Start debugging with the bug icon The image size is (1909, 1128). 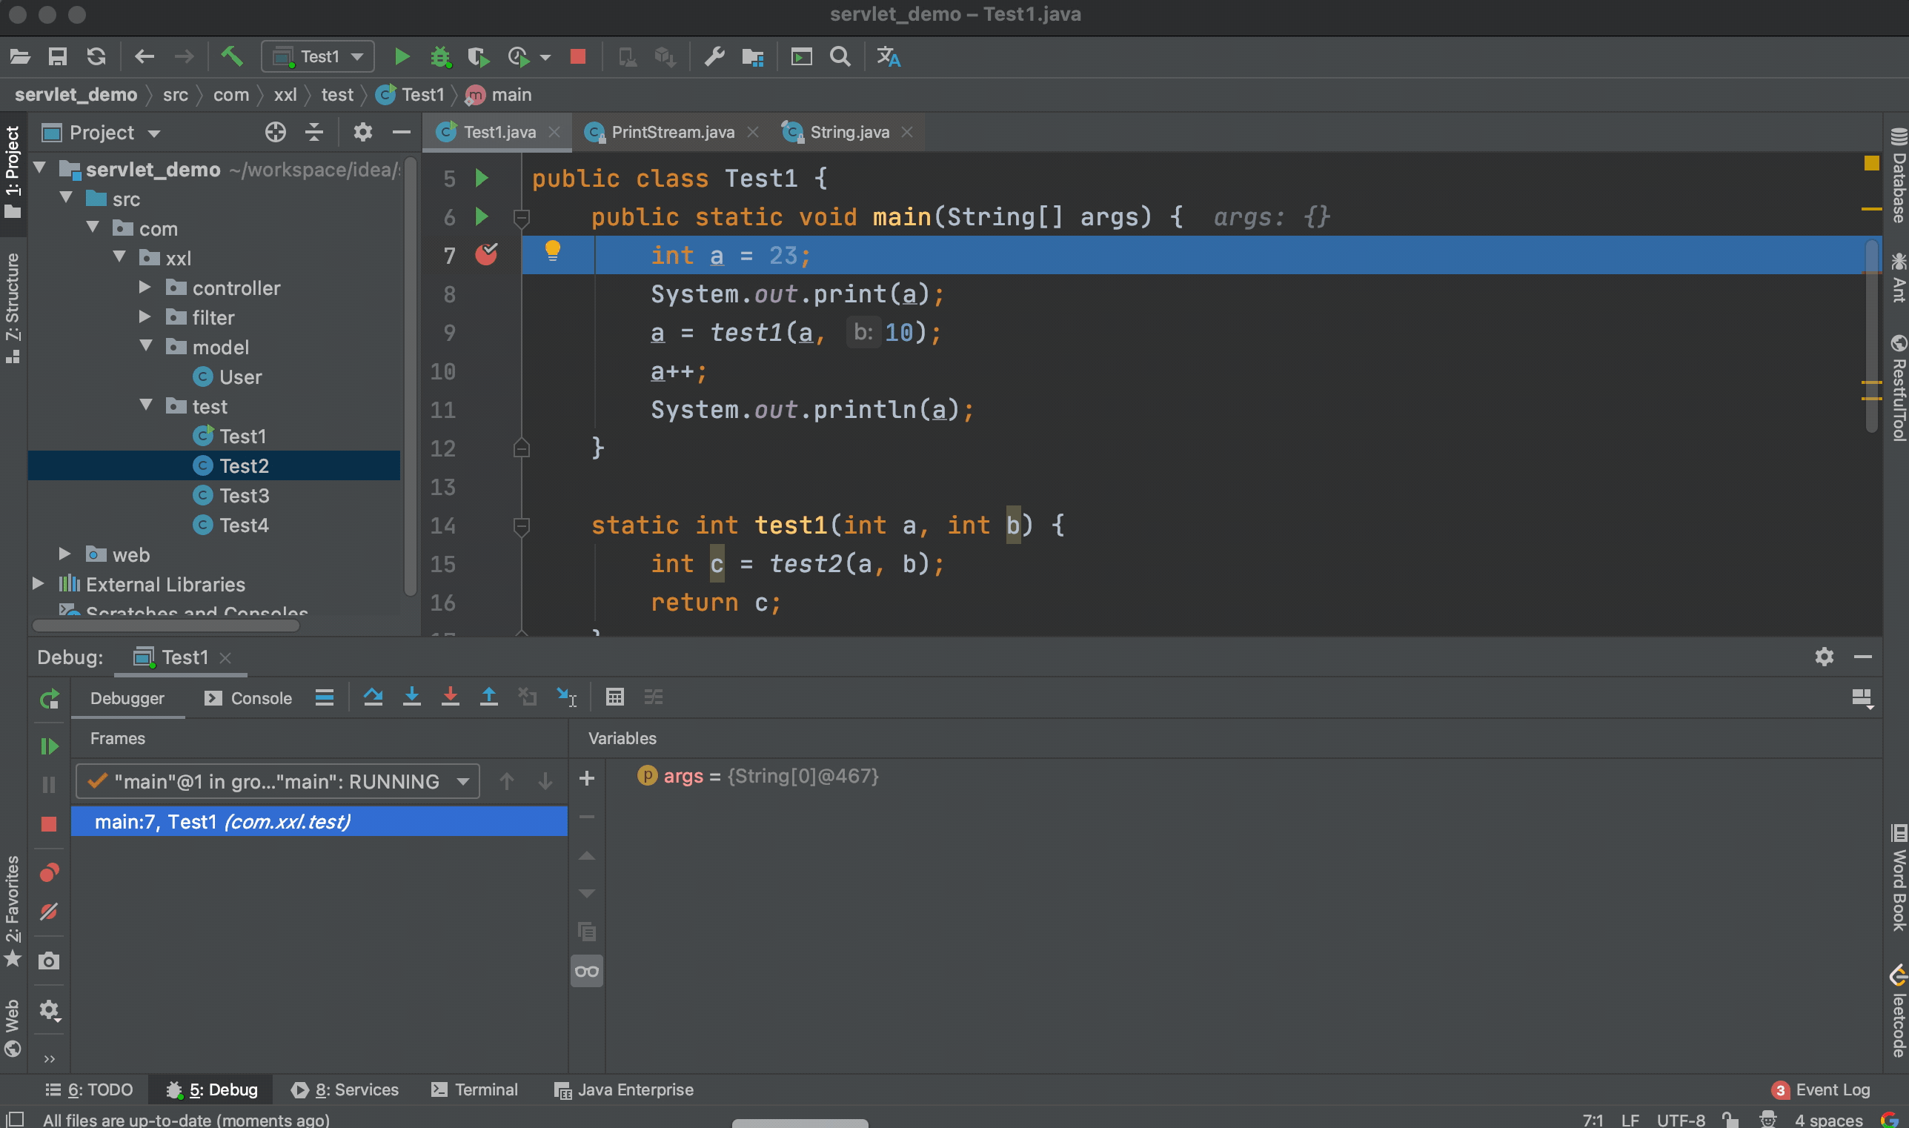(440, 57)
